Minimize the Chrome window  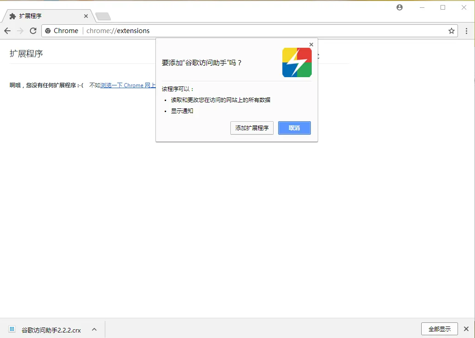[422, 7]
